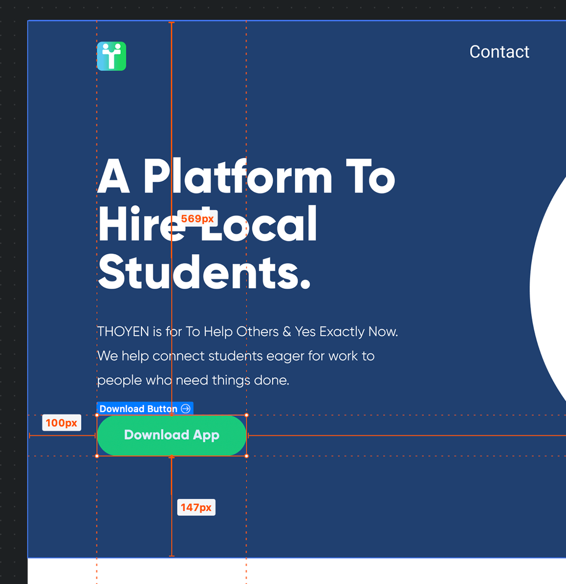Select the 'Students.' headline text
Viewport: 566px width, 584px height.
tap(204, 272)
